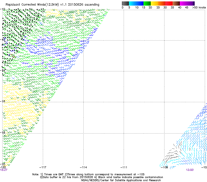Viewport: 207px width, 182px height.
Task: Click the NOAA/NESDIS credit line
Action: [x=121, y=180]
